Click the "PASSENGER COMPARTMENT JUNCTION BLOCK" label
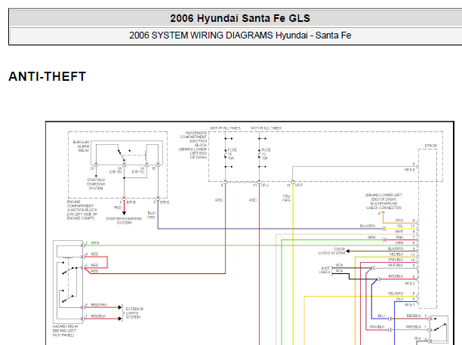This screenshot has height=345, width=462. click(193, 139)
